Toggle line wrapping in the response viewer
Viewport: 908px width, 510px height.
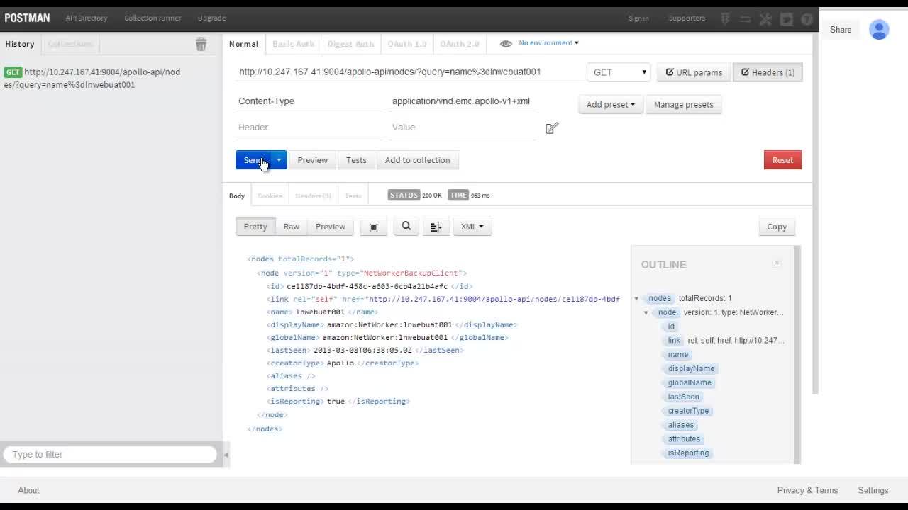click(436, 226)
